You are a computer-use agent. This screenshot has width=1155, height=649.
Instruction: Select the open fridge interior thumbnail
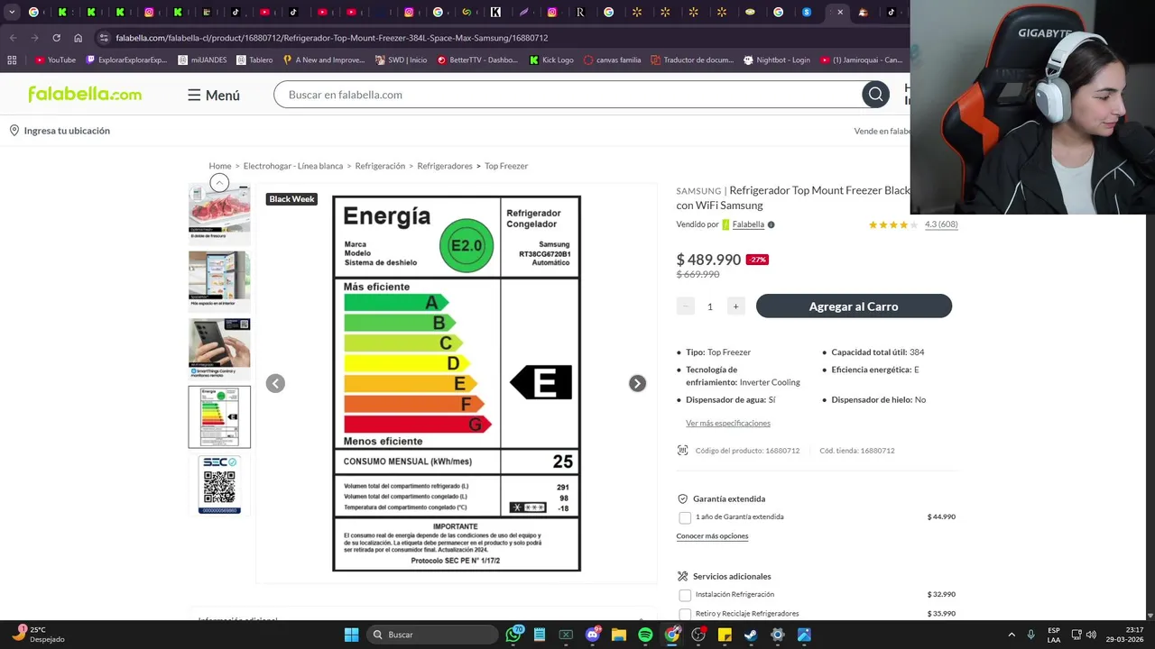coord(219,281)
